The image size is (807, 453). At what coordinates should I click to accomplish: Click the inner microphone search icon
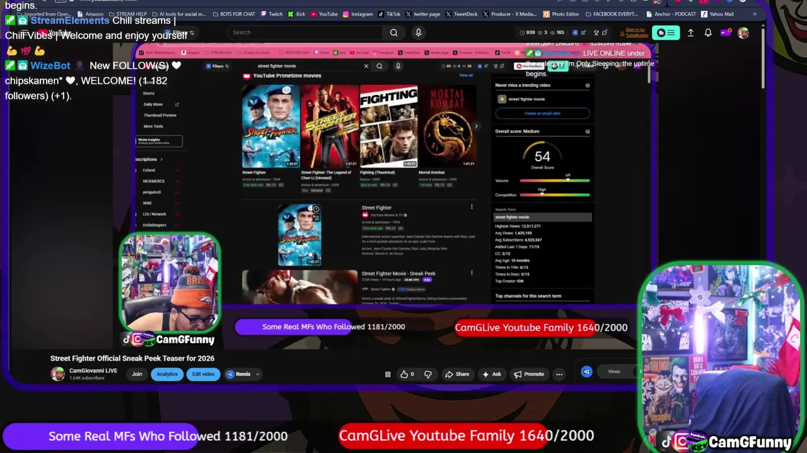pyautogui.click(x=398, y=66)
